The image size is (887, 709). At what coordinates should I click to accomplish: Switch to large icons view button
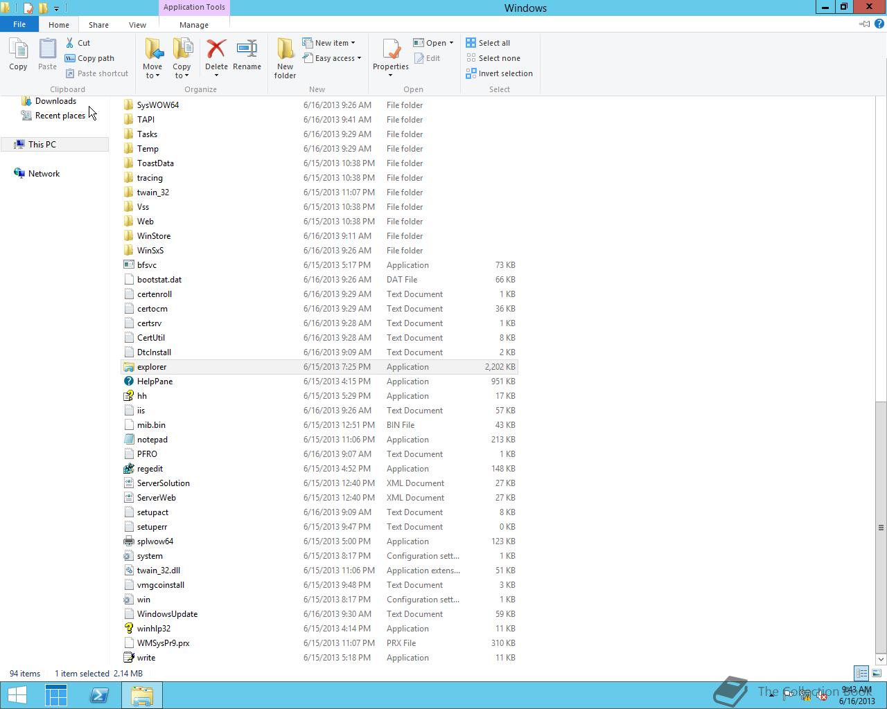(x=877, y=673)
